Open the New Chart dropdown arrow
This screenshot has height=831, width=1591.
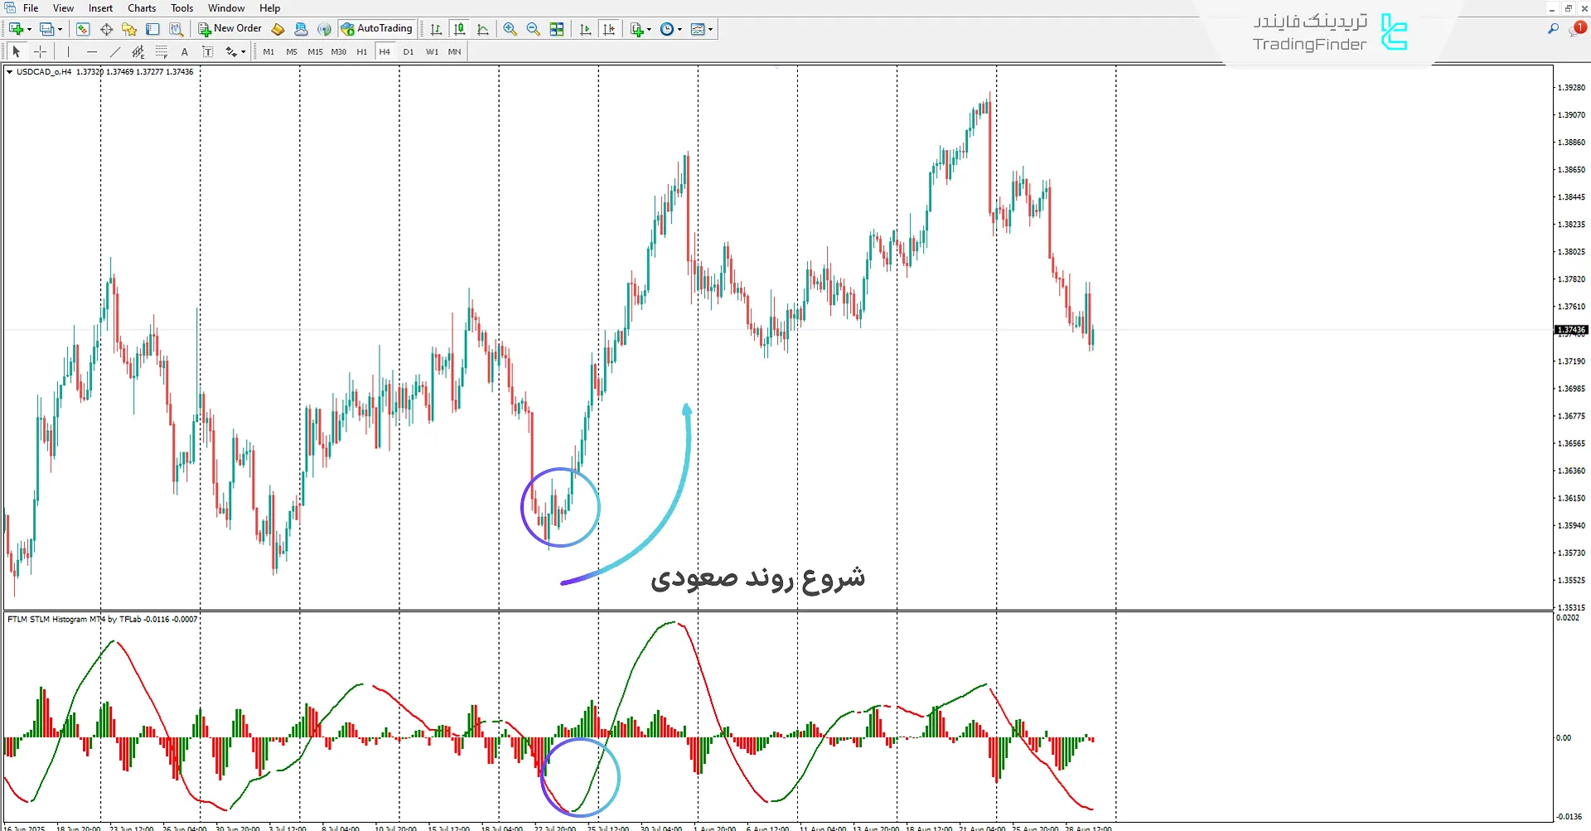(x=27, y=29)
